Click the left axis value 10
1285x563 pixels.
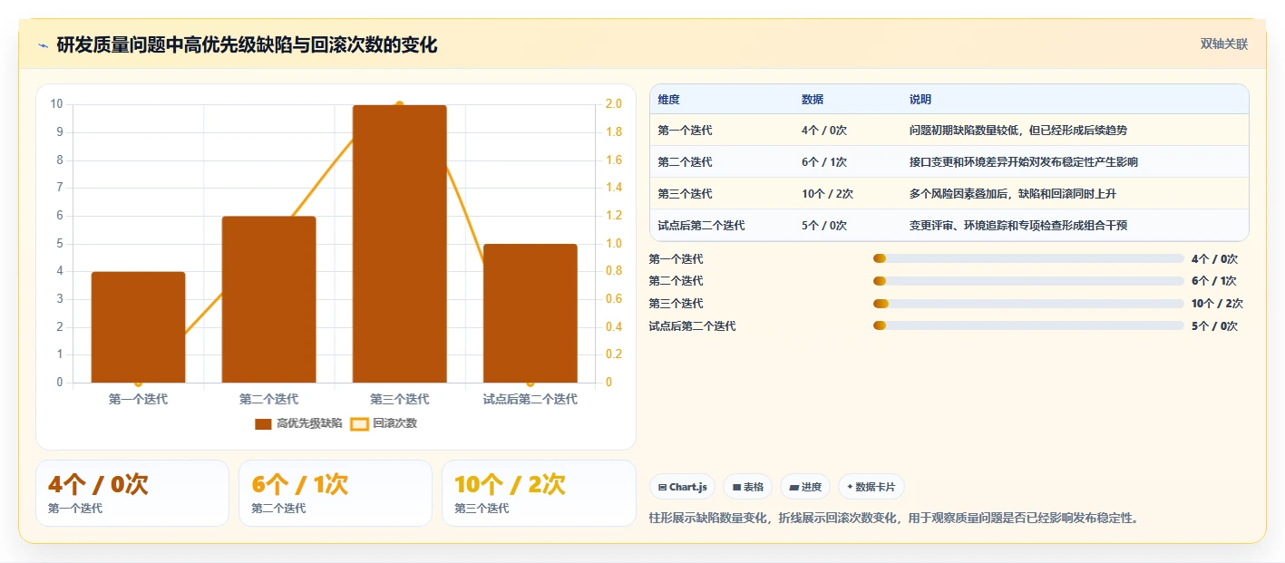(57, 104)
